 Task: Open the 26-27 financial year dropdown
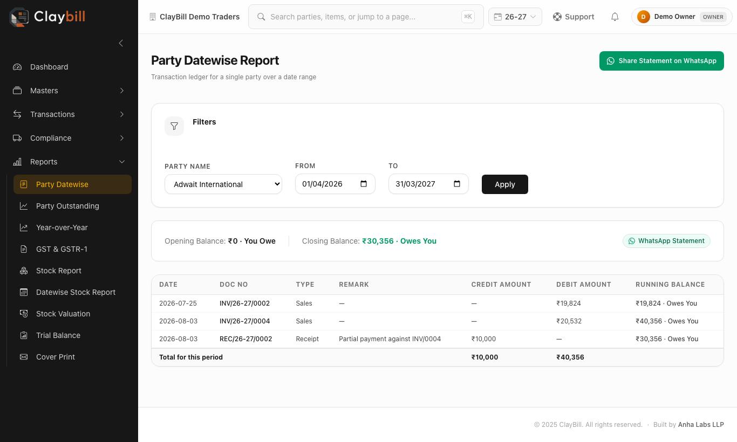tap(515, 17)
